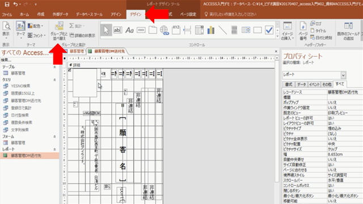363x204 pixels.
Task: Switch to the データベース ツール tab
Action: coord(90,14)
